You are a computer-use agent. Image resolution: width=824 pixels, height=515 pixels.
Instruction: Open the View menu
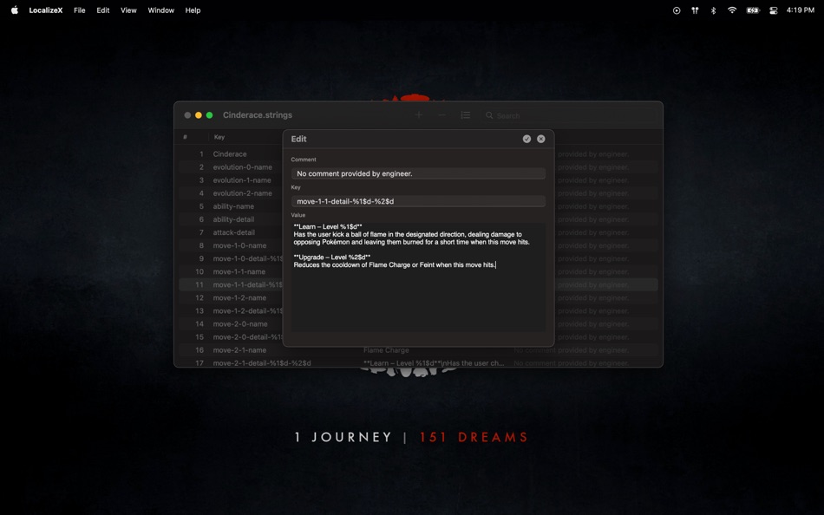pos(128,10)
